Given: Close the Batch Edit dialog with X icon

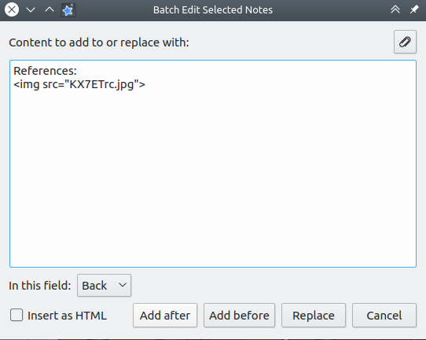Looking at the screenshot, I should click(x=12, y=9).
